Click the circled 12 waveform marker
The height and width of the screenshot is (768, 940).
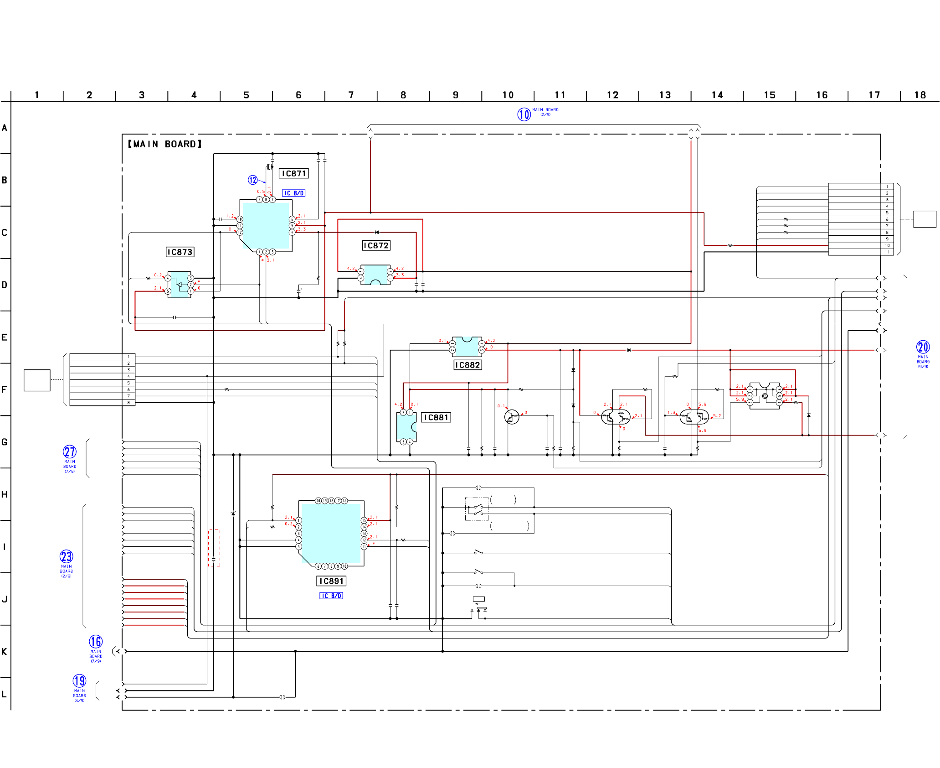coord(252,180)
